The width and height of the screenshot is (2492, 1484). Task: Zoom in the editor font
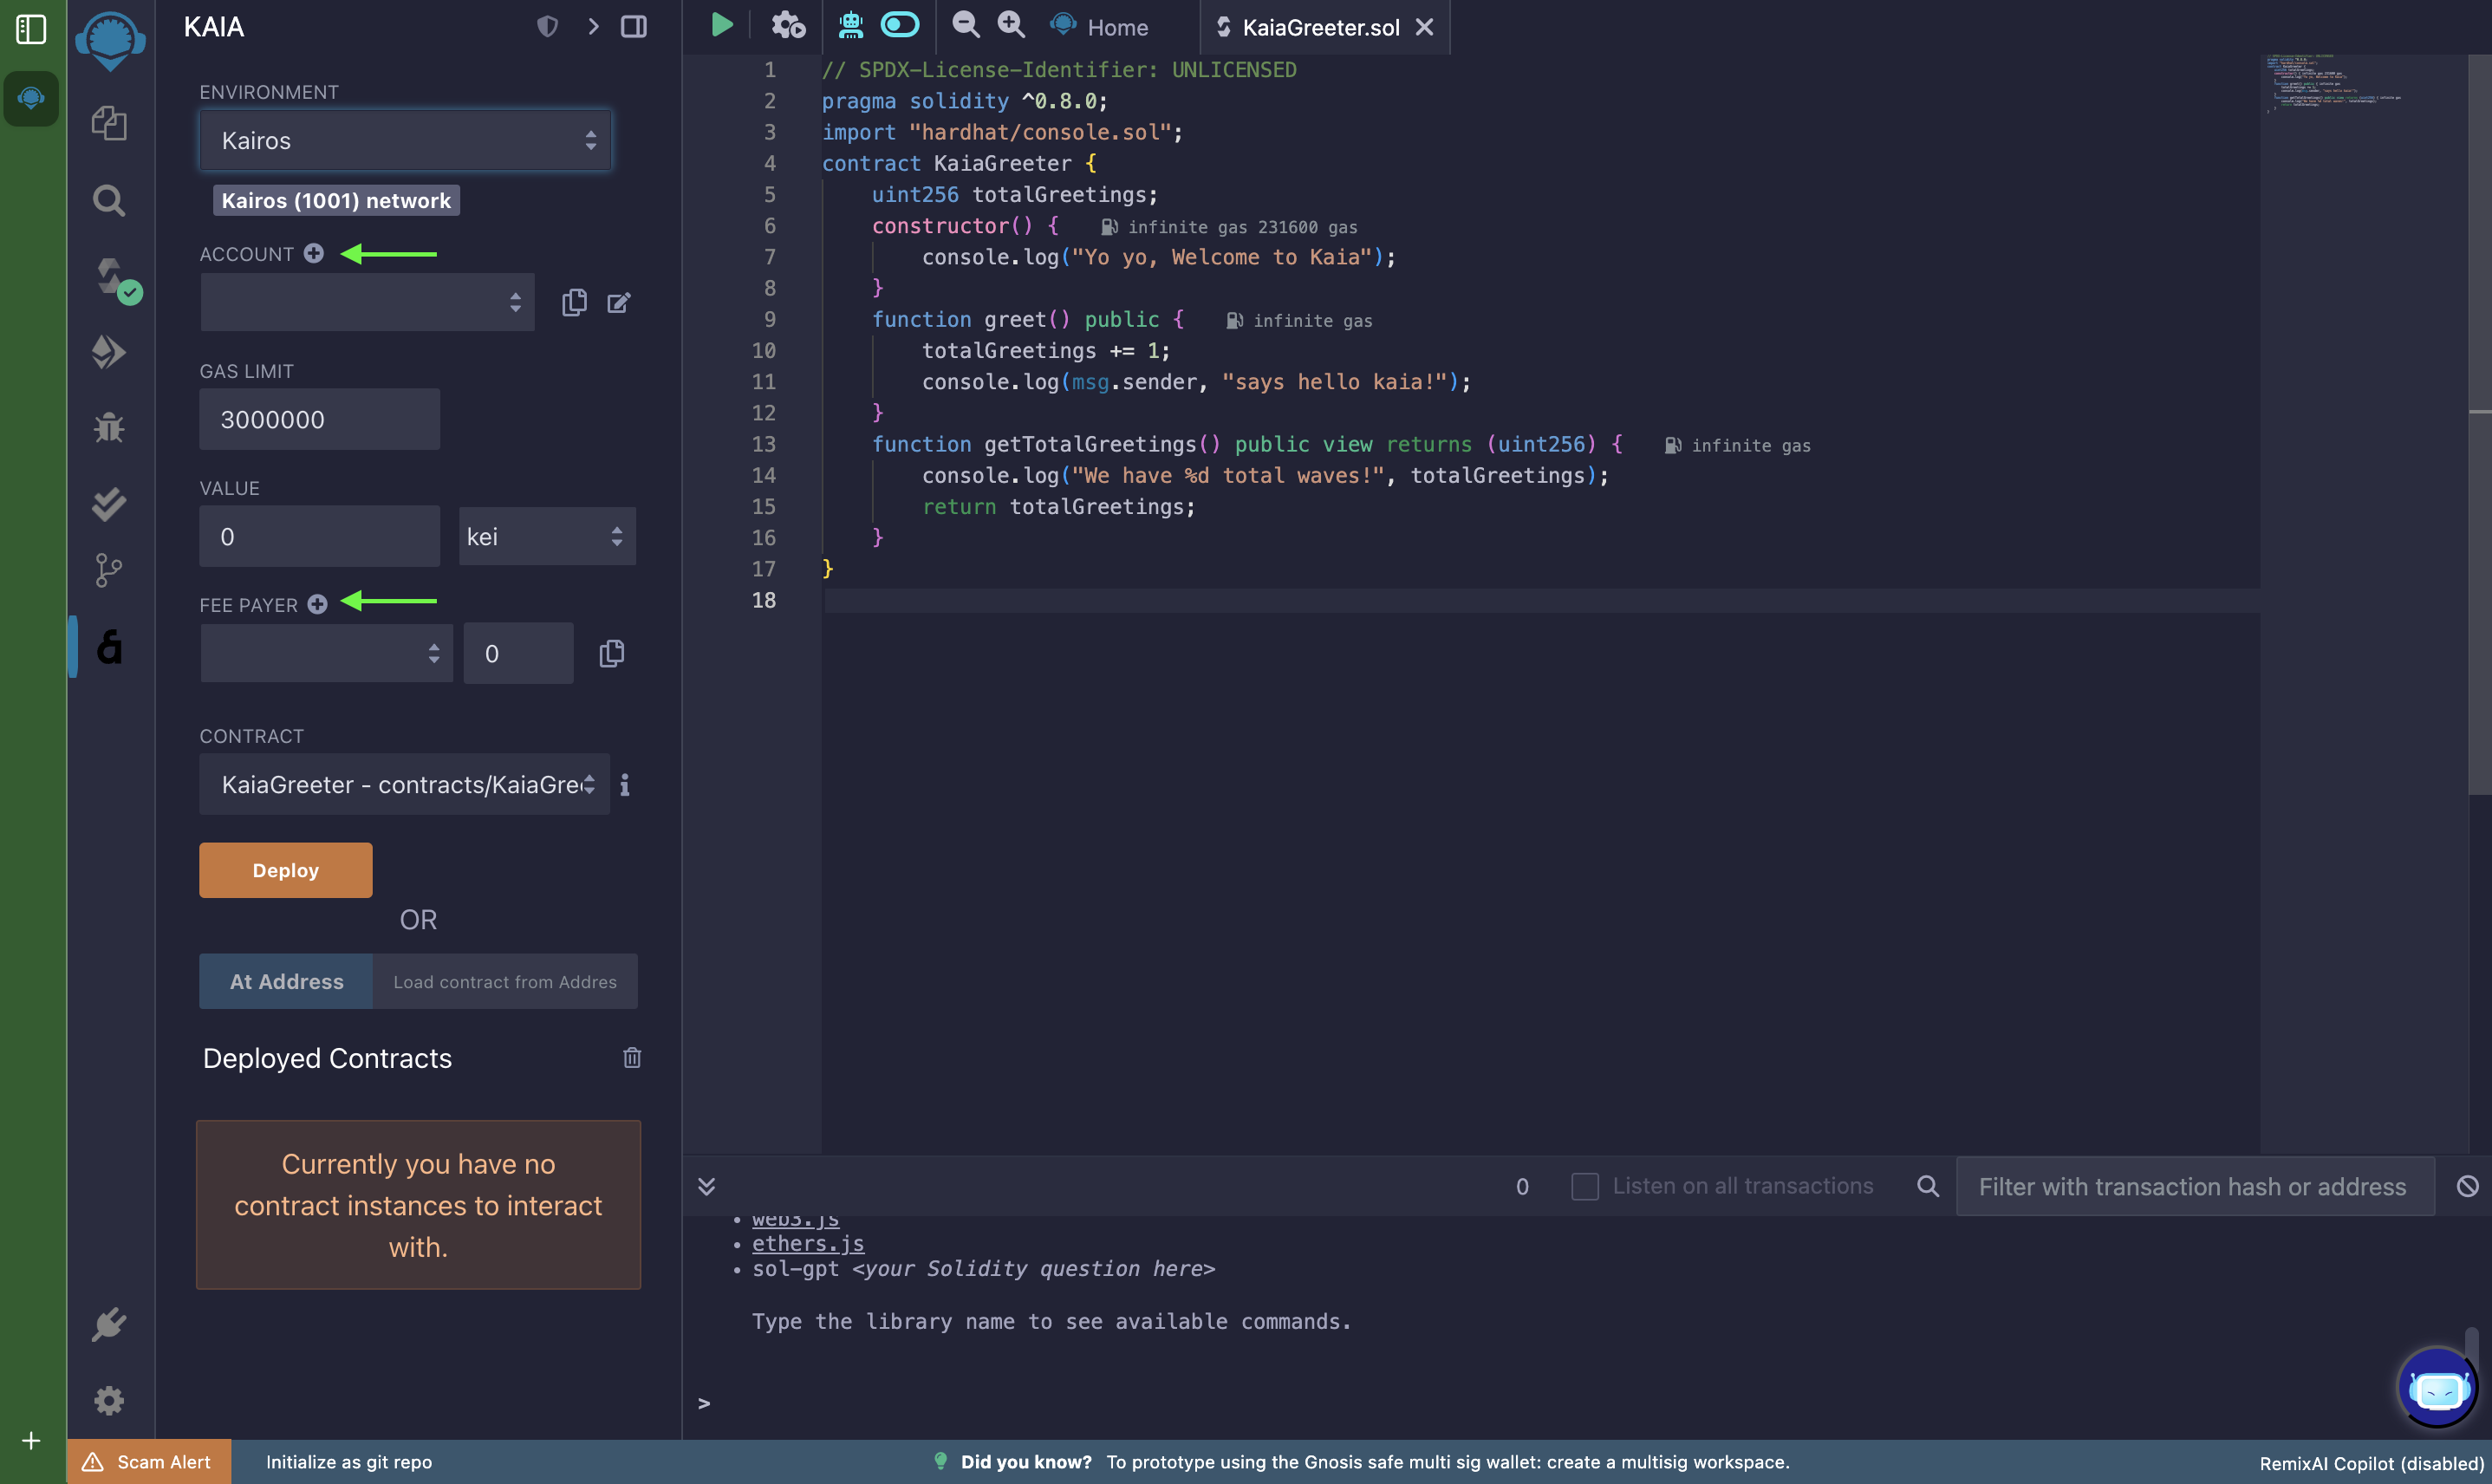tap(1012, 25)
